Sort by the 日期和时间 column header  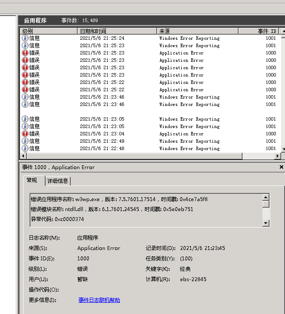tap(117, 31)
